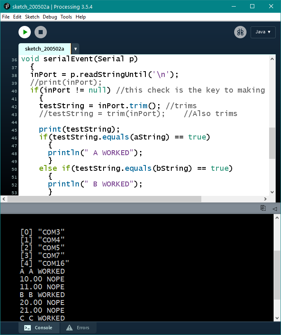Image resolution: width=281 pixels, height=335 pixels.
Task: Close the Processing window
Action: (x=271, y=7)
